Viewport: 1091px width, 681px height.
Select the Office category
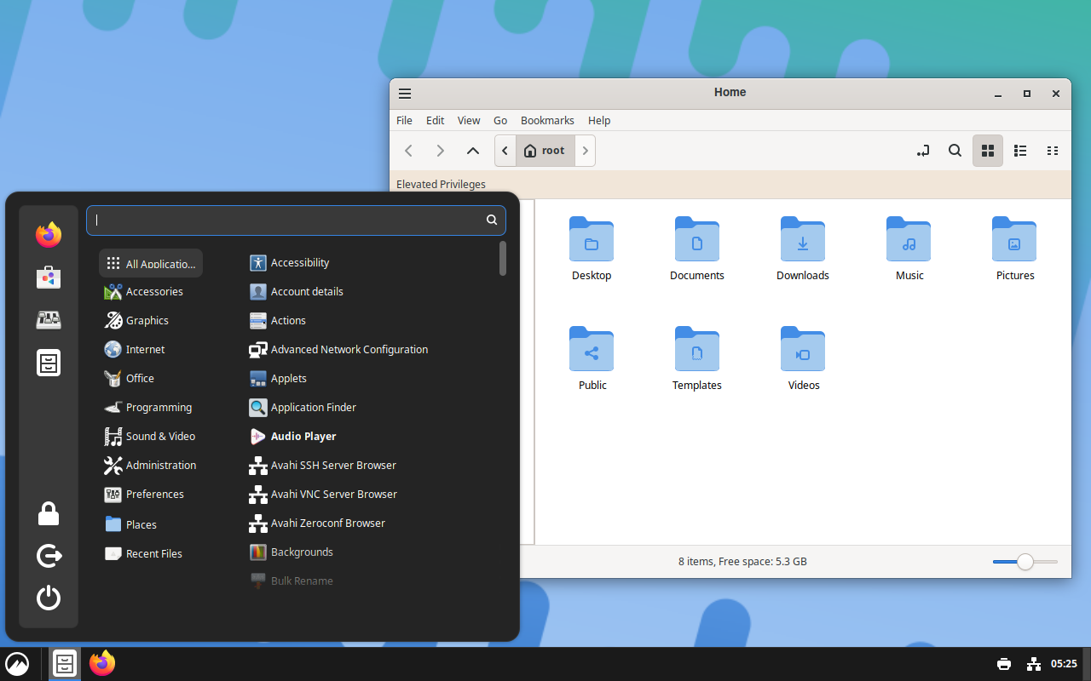coord(151,379)
